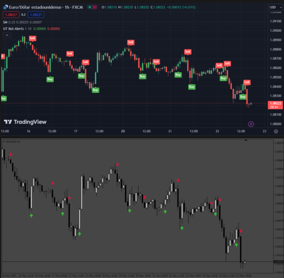Select the SM indicator legend entry
Image resolution: width=284 pixels, height=278 pixels.
[5, 22]
